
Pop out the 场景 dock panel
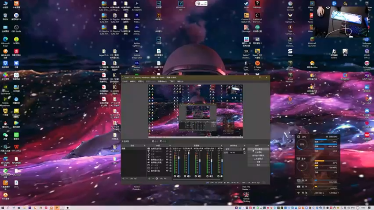144,146
